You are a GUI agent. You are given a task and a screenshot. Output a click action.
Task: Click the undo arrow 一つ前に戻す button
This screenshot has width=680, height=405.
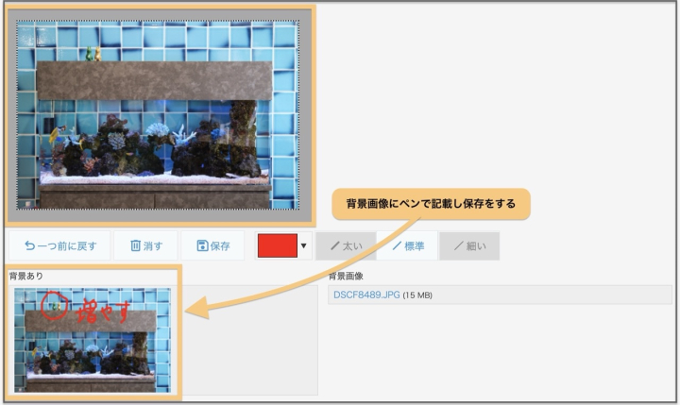(59, 246)
